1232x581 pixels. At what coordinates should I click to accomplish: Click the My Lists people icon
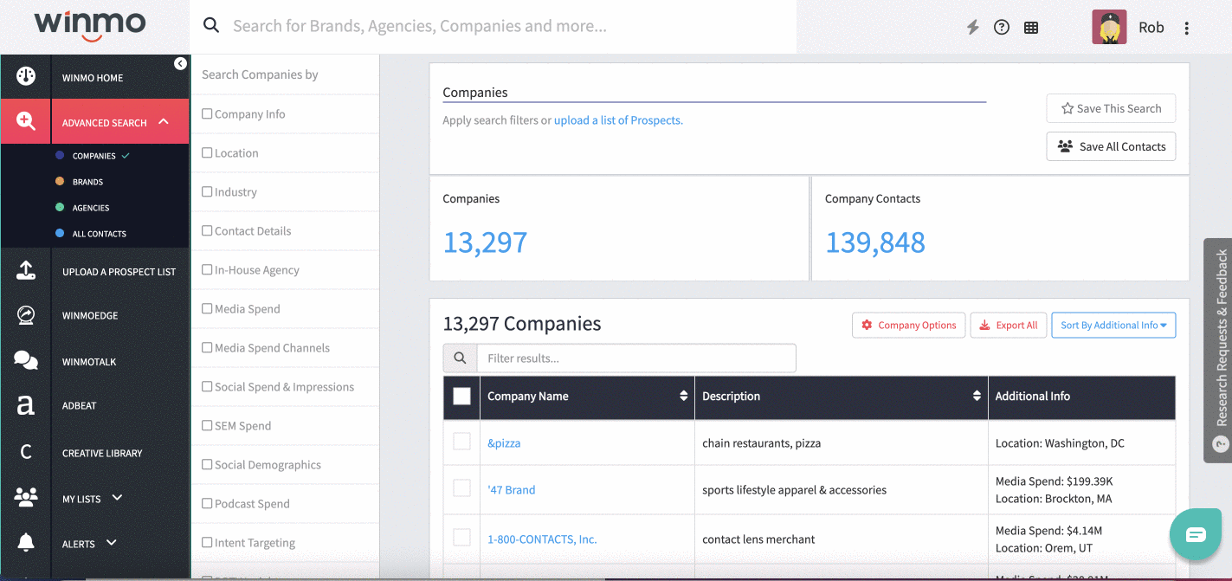[26, 497]
